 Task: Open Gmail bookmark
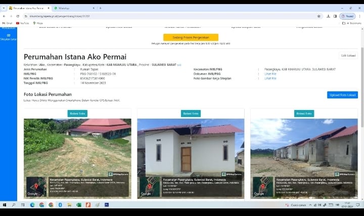[x=7, y=23]
